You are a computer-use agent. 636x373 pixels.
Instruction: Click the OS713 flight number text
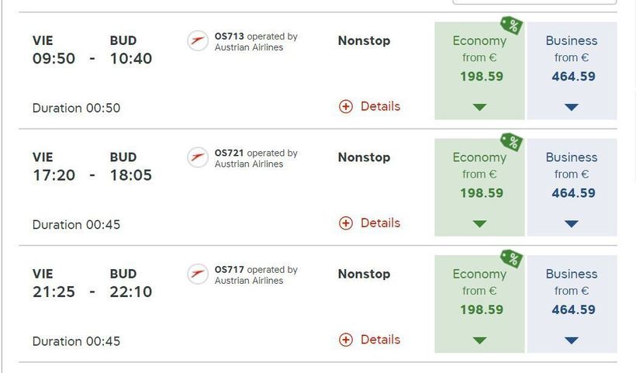230,36
